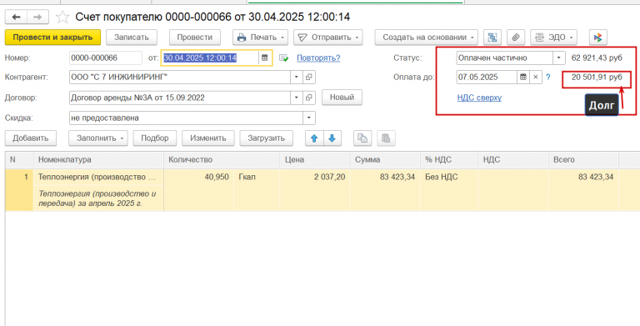Select price cell 2 037,20

coord(315,178)
